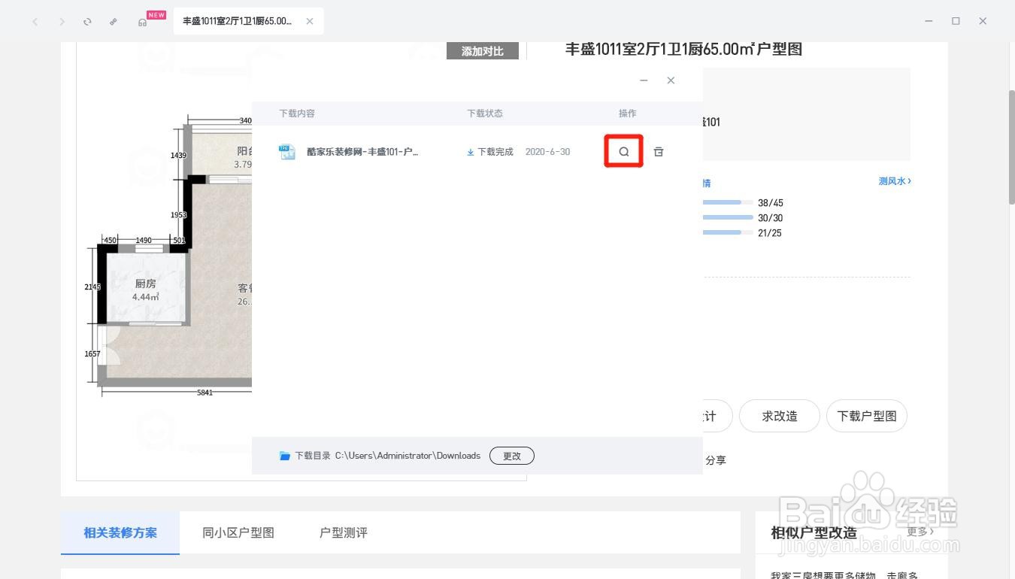This screenshot has height=579, width=1015.
Task: Click the page title 丰盛1011室2厅1卫1厨65.00㎡户型图
Action: coord(683,49)
